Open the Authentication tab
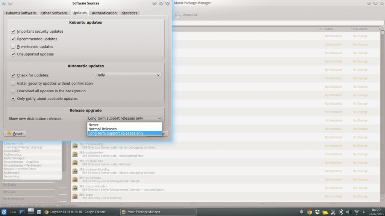This screenshot has height=216, width=385. [104, 13]
